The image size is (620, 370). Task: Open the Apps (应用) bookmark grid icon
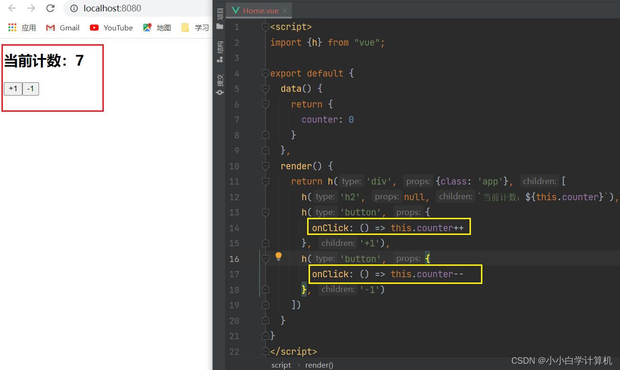(12, 28)
